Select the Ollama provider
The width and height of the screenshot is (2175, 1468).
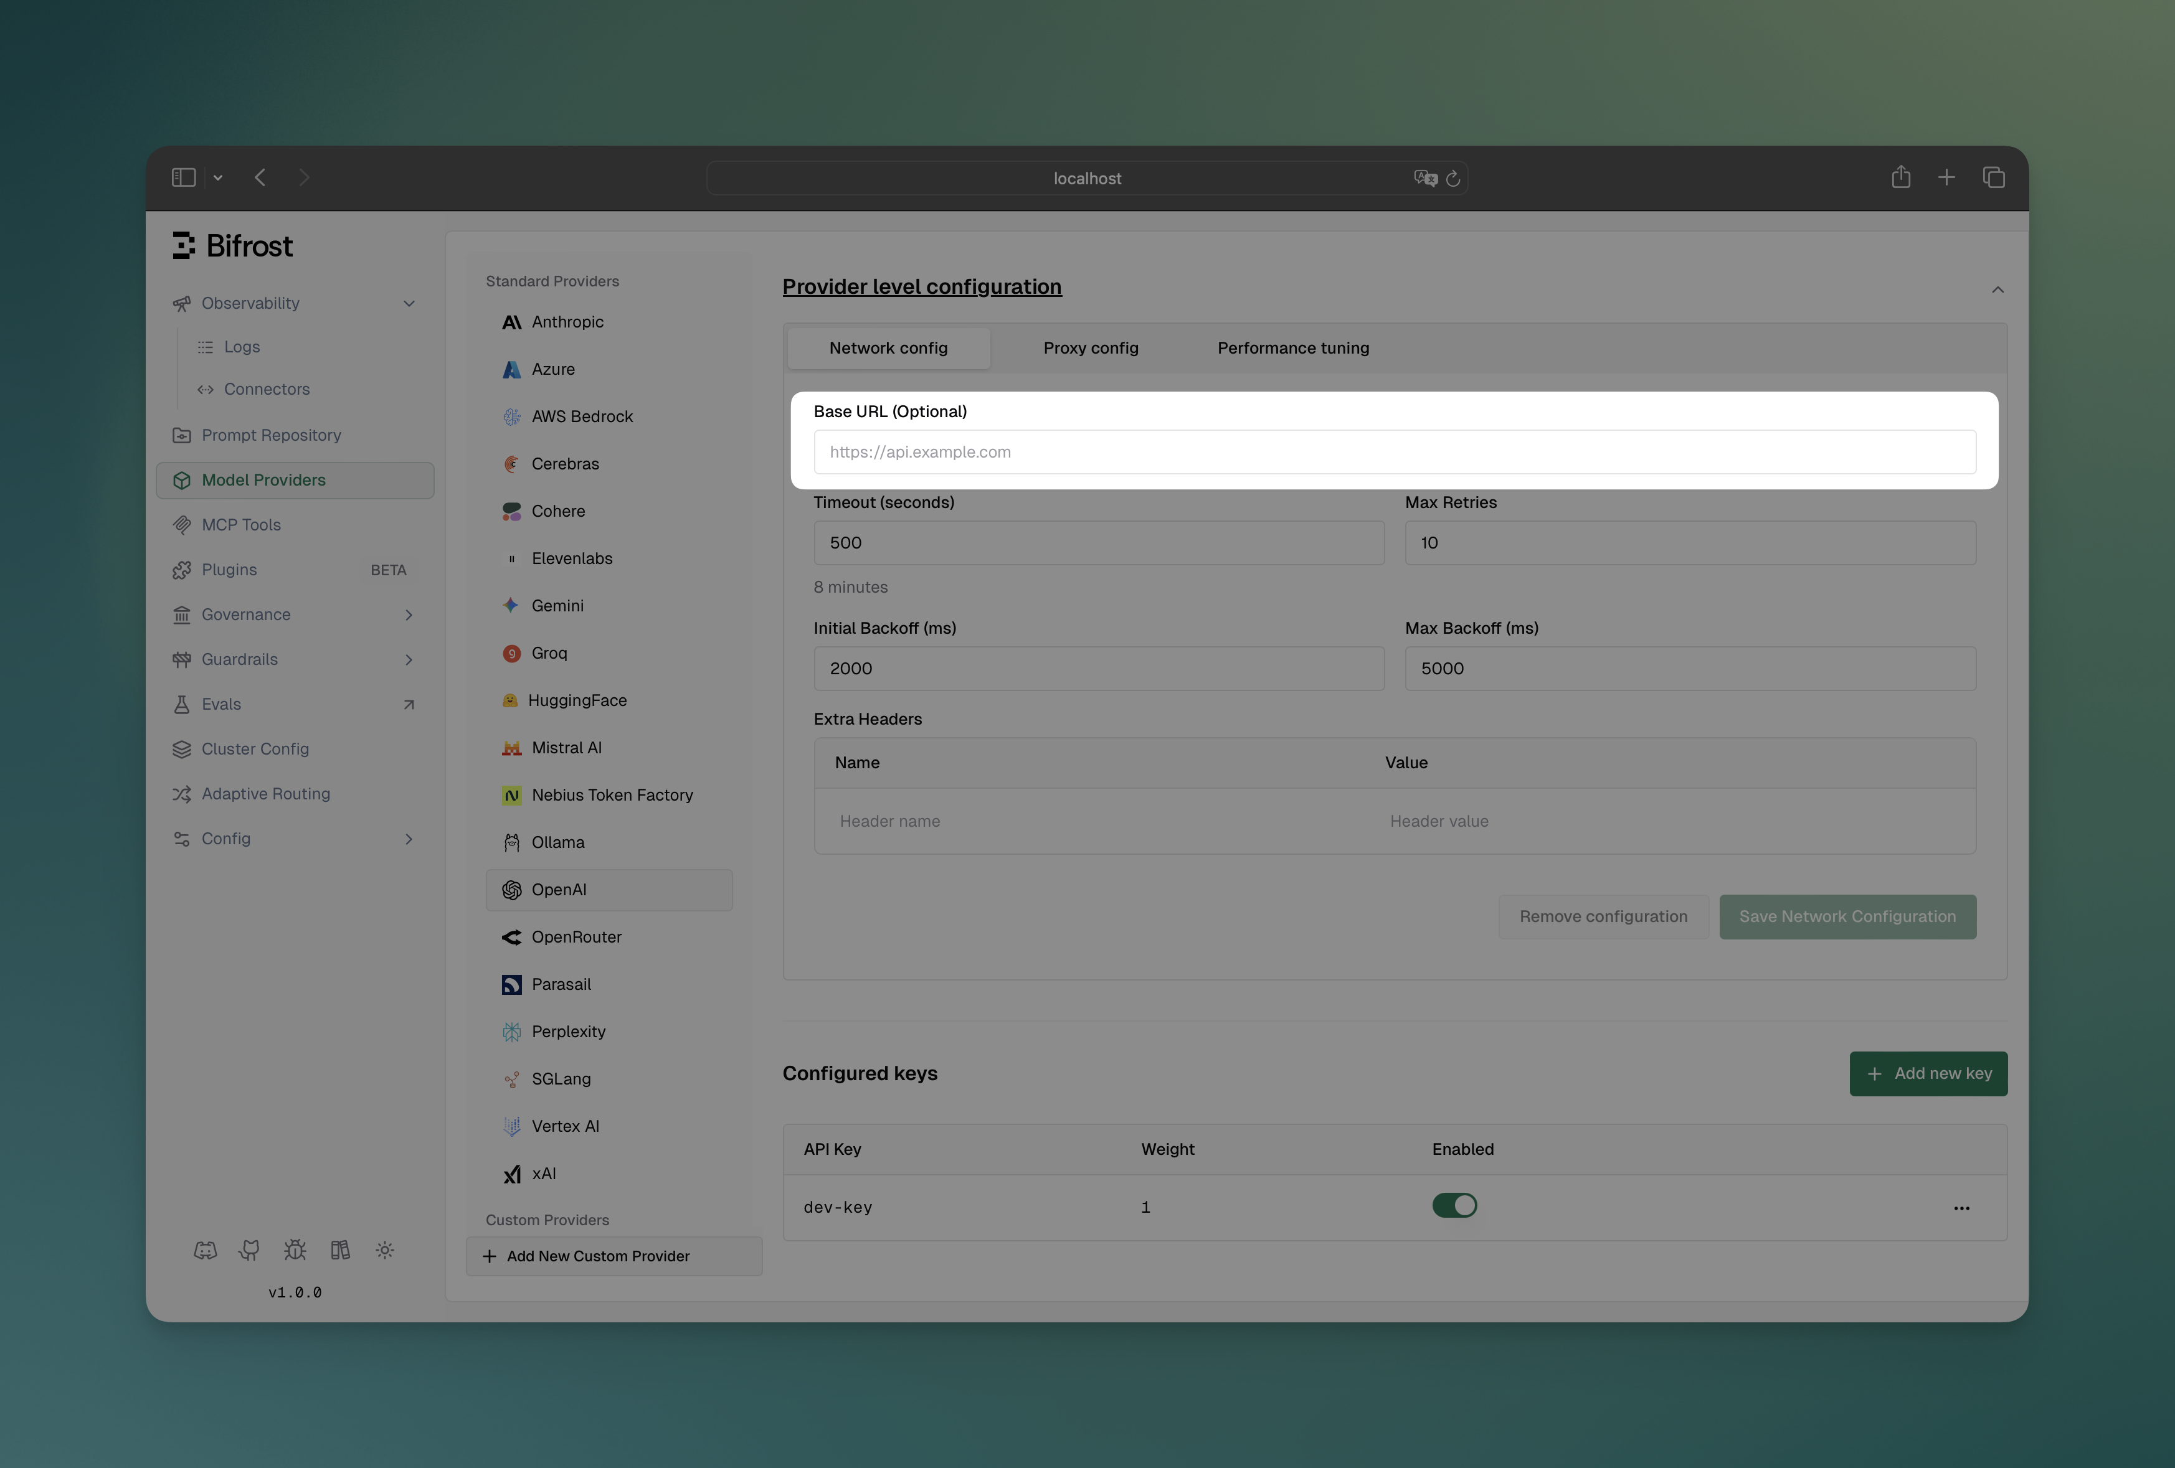[x=557, y=841]
